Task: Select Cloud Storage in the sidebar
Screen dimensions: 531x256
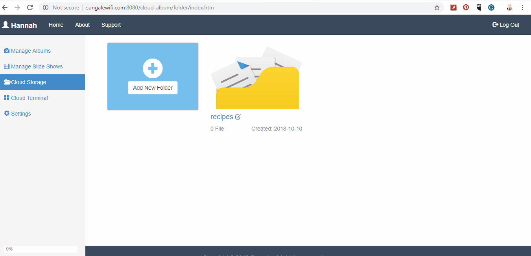Action: tap(28, 82)
